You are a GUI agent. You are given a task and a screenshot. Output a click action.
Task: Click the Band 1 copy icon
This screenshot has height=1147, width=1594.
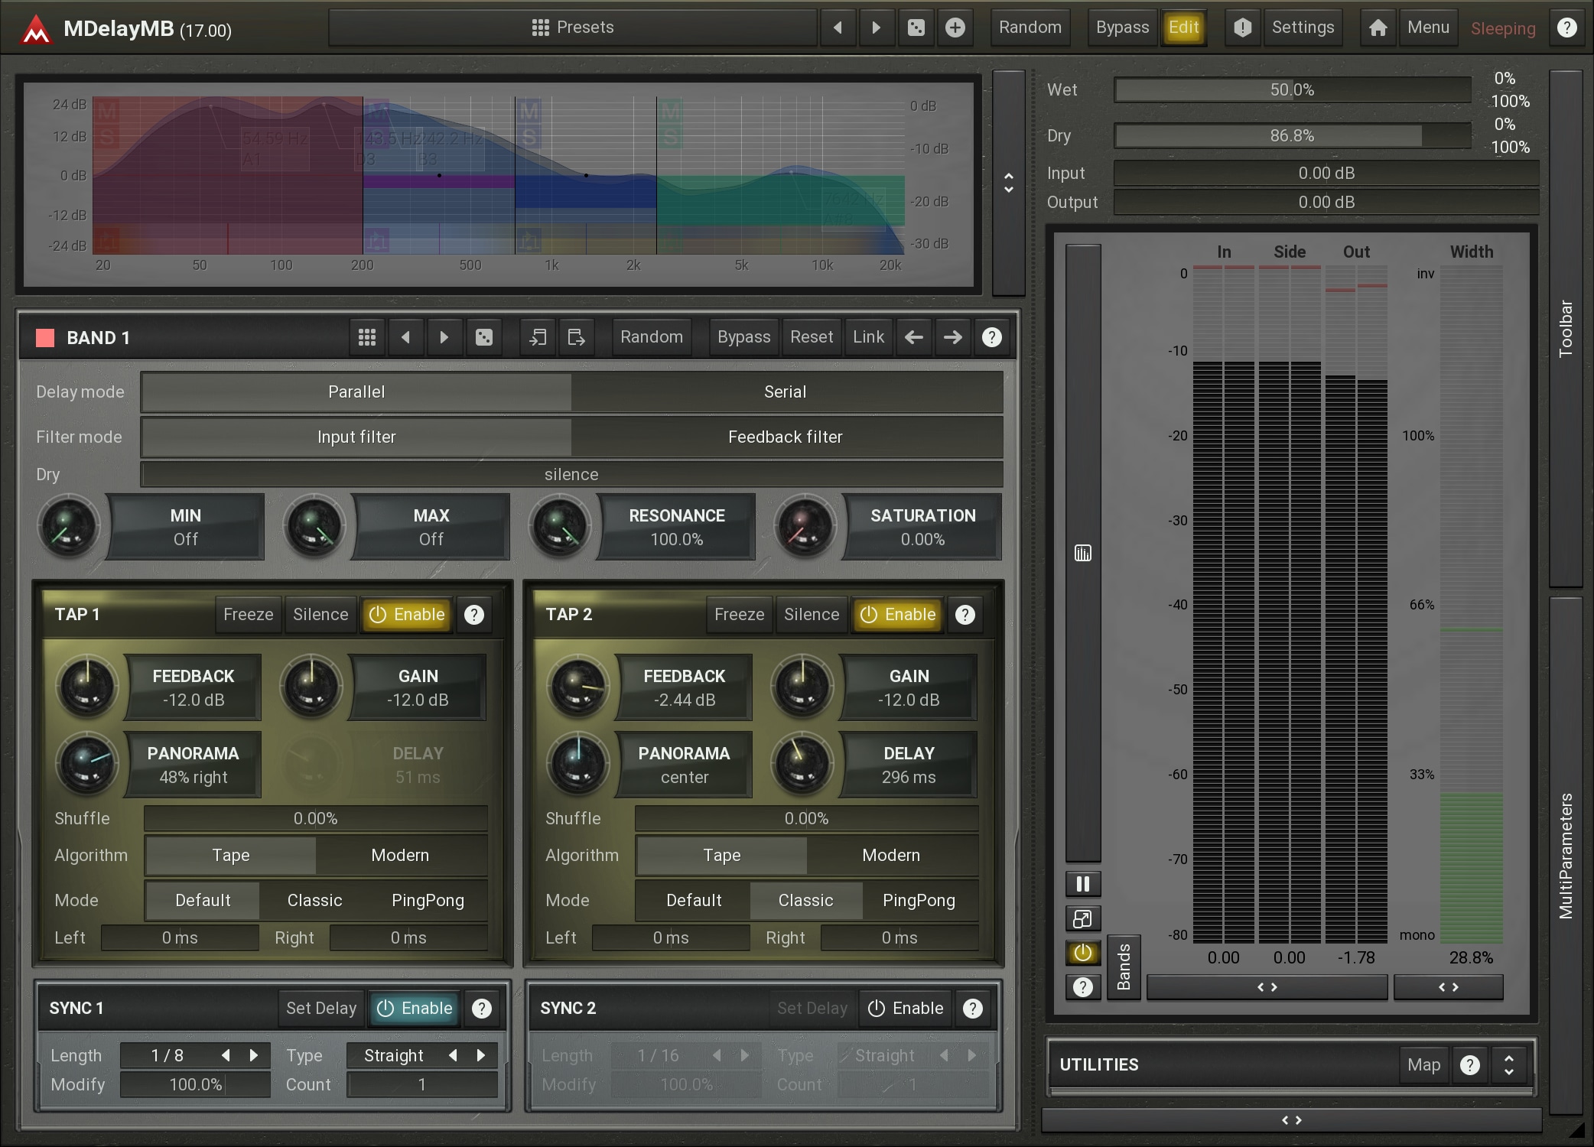coord(538,337)
